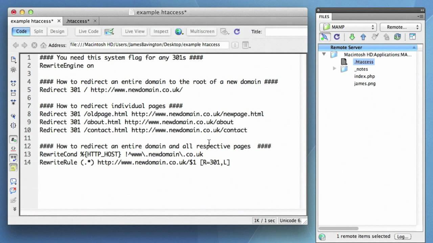Click the Check In files lock icon
The image size is (433, 243).
[386, 37]
